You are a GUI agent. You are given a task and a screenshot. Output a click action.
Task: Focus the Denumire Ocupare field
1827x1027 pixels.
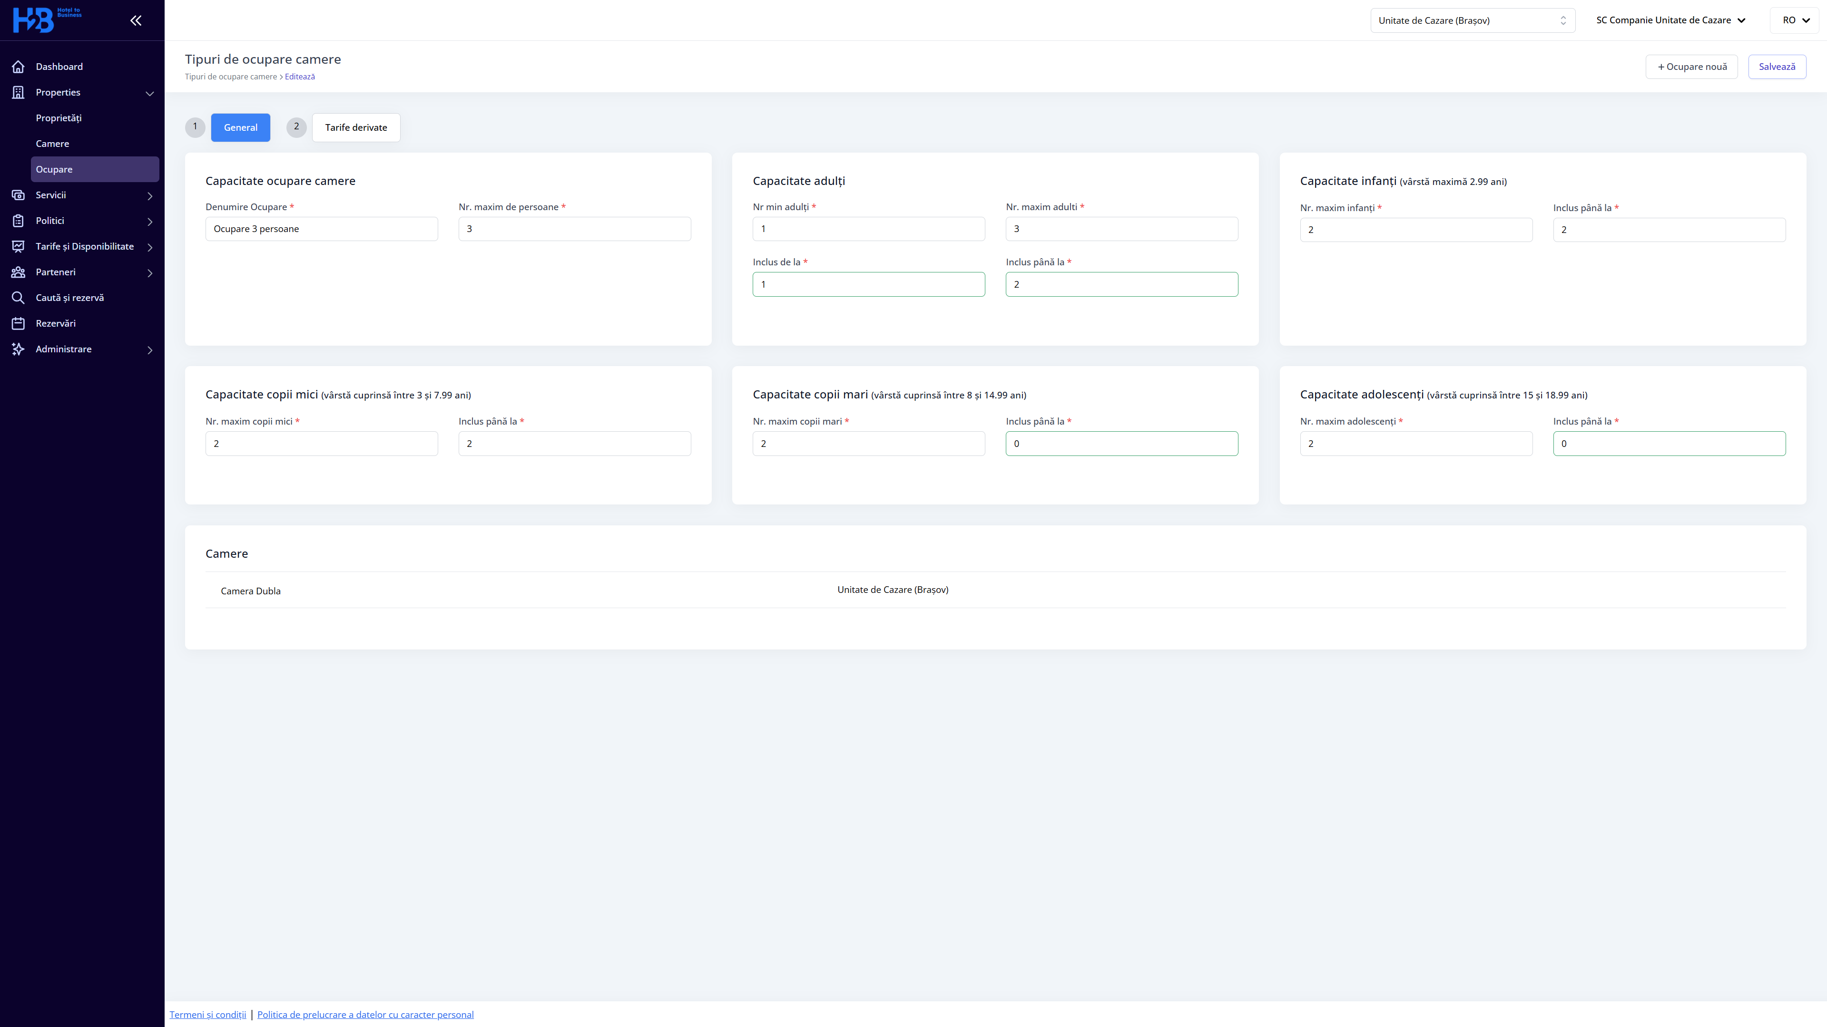tap(321, 229)
